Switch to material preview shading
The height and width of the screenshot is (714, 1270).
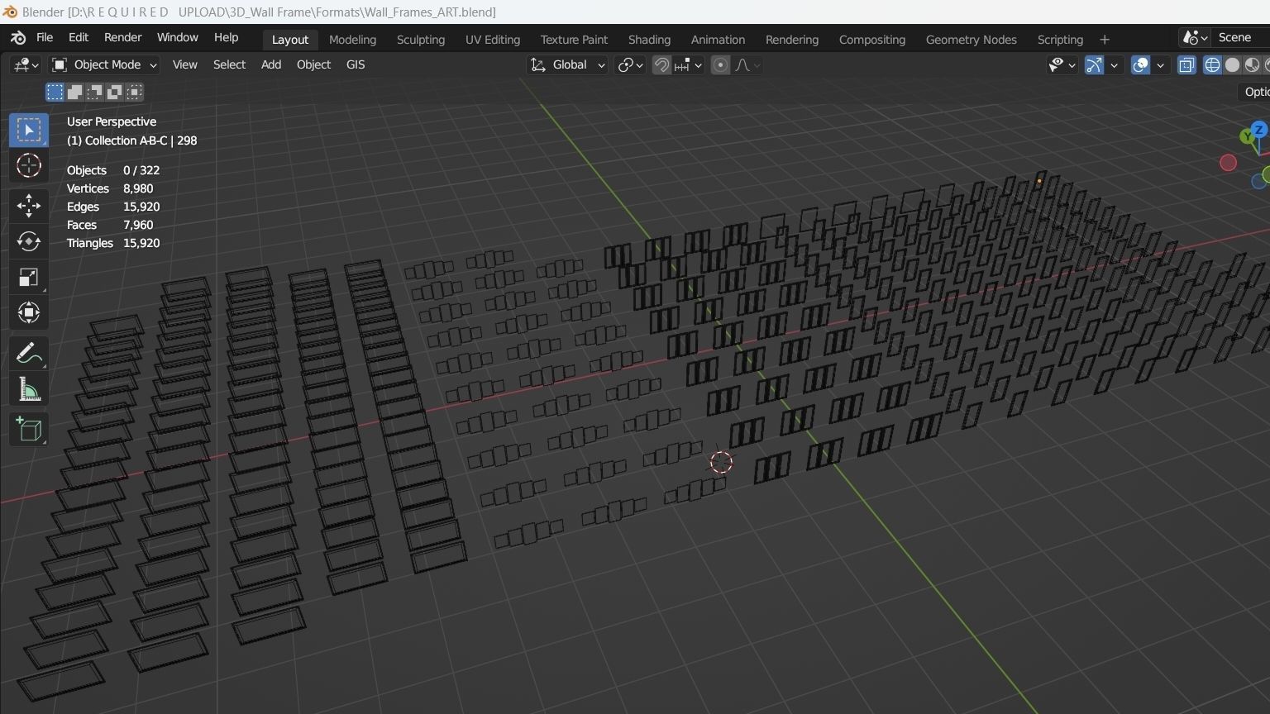(x=1252, y=64)
